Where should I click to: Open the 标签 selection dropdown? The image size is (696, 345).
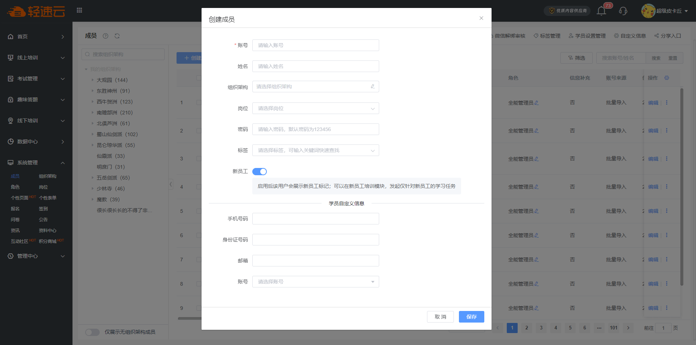click(315, 150)
